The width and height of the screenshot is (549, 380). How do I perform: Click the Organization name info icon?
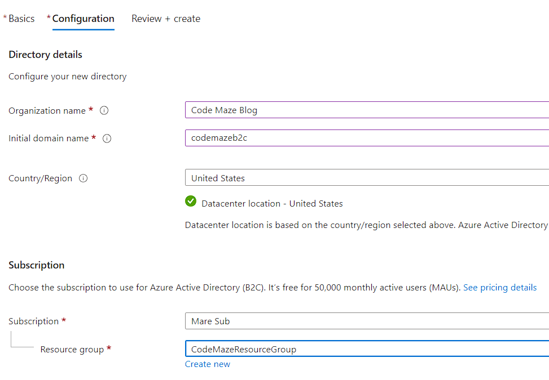104,111
